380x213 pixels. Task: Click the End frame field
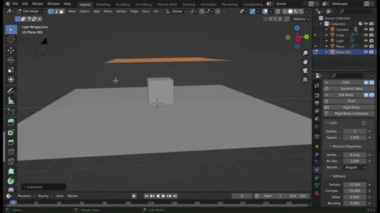click(x=299, y=196)
